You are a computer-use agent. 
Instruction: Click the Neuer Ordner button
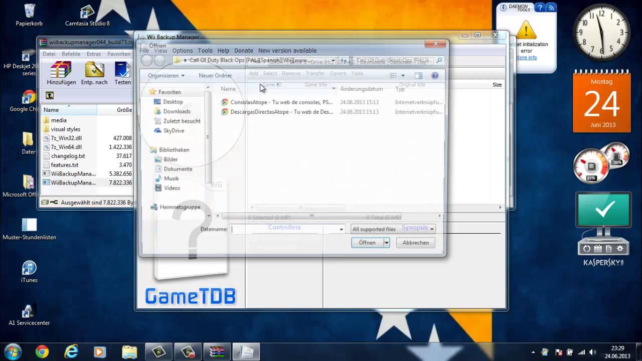[x=215, y=76]
